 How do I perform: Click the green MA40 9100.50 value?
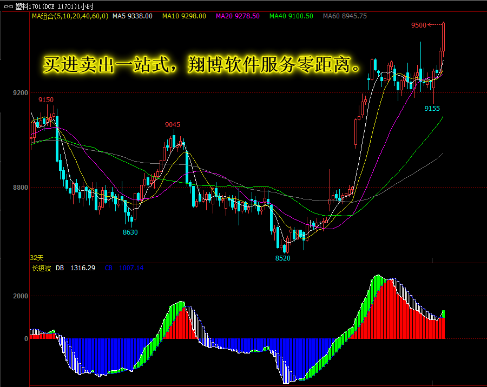tap(291, 16)
